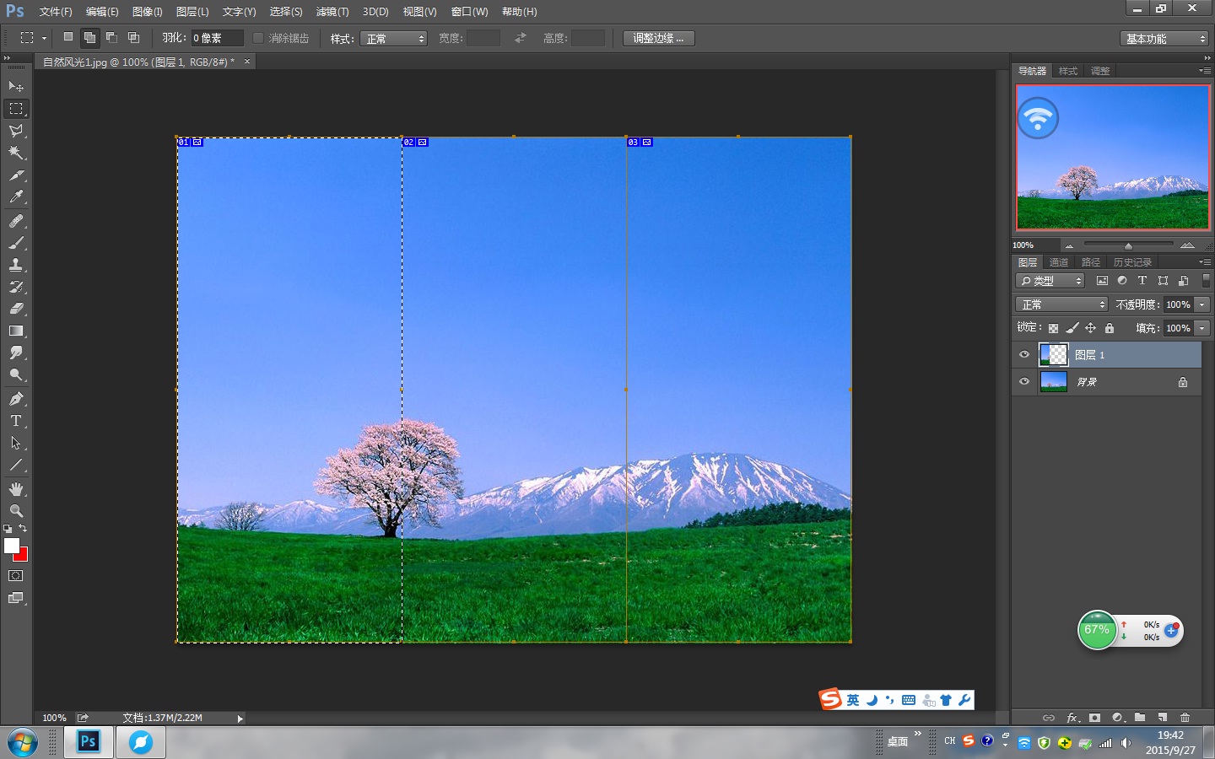Select the Lasso tool in toolbar

[x=16, y=131]
